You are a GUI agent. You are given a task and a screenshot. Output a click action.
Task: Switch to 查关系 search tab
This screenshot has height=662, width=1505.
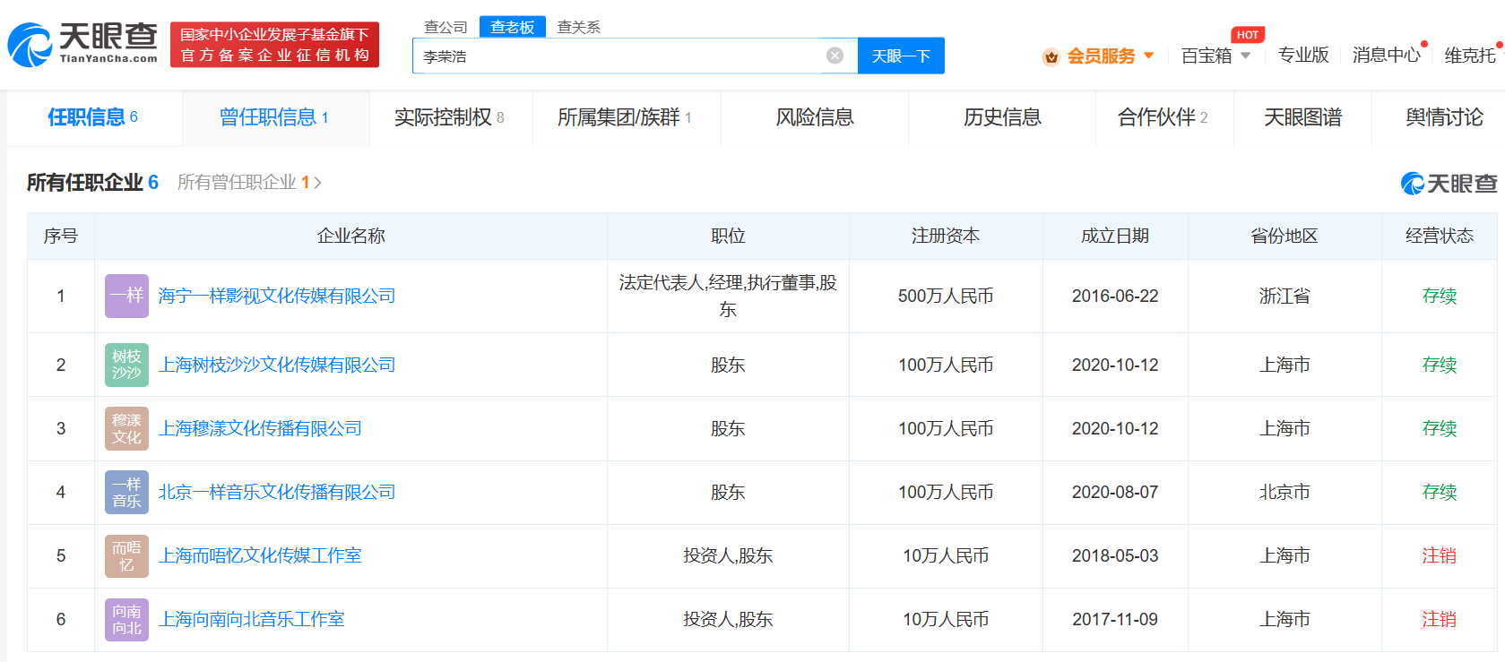click(578, 27)
